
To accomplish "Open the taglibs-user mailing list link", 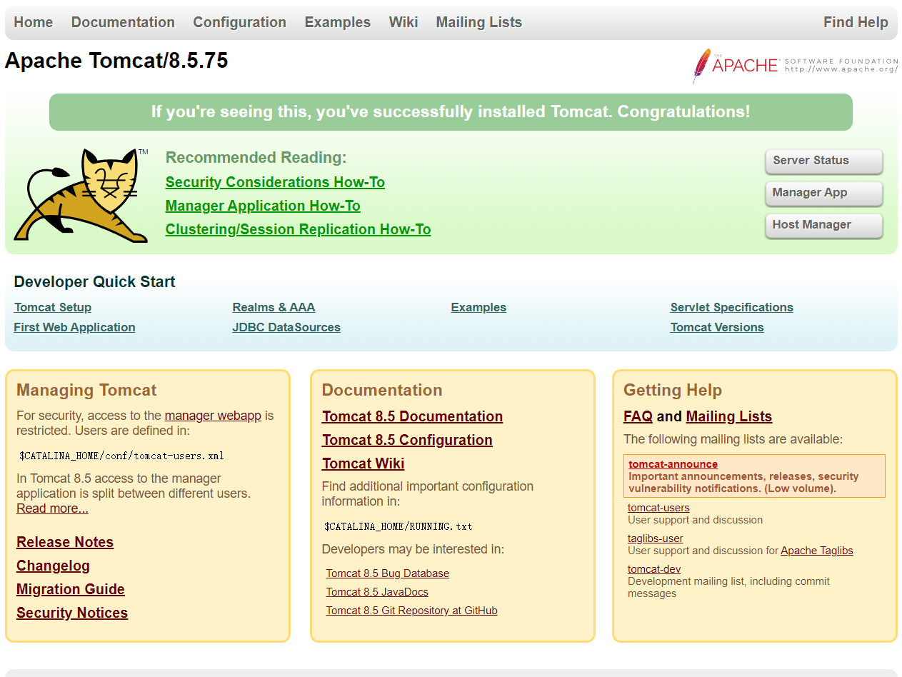I will (656, 538).
